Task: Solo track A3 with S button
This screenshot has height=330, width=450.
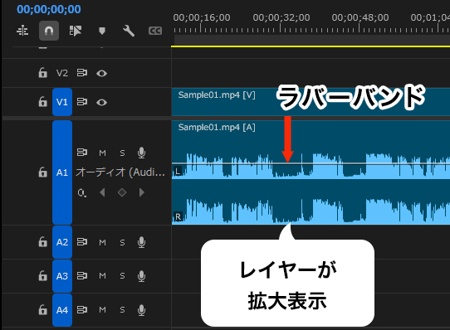Action: click(x=122, y=276)
